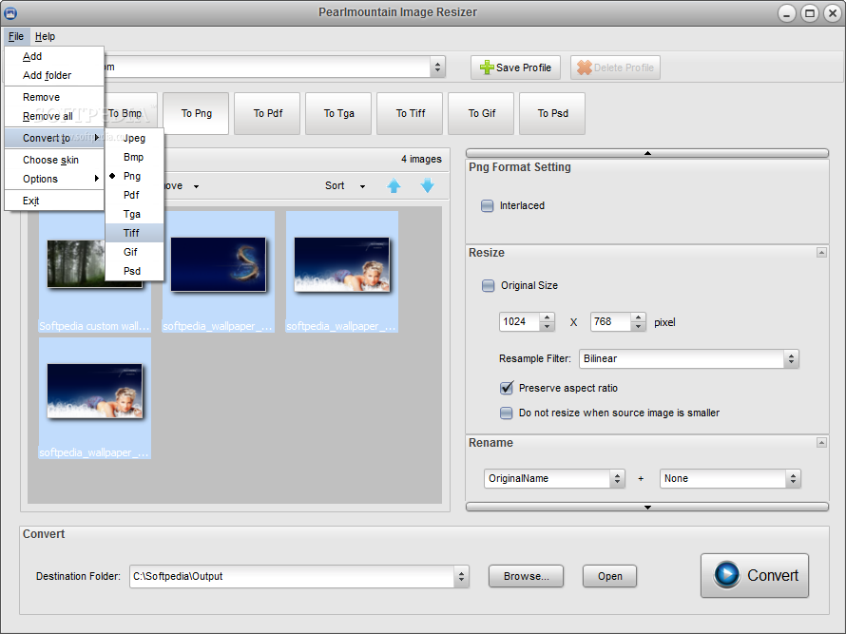Check Do not resize when source smaller
Viewport: 846px width, 634px height.
[x=506, y=413]
